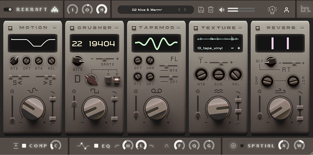The height and width of the screenshot is (155, 313).
Task: Click the Motion ATK knob
Action: pos(39,61)
